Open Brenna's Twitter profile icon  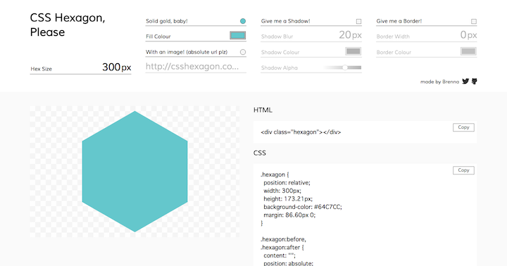tap(465, 82)
